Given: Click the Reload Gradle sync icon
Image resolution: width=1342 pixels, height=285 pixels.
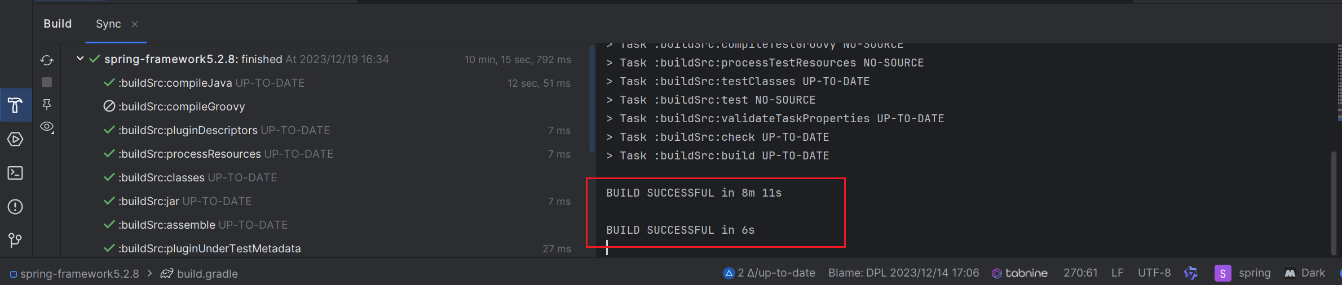Looking at the screenshot, I should pyautogui.click(x=47, y=60).
